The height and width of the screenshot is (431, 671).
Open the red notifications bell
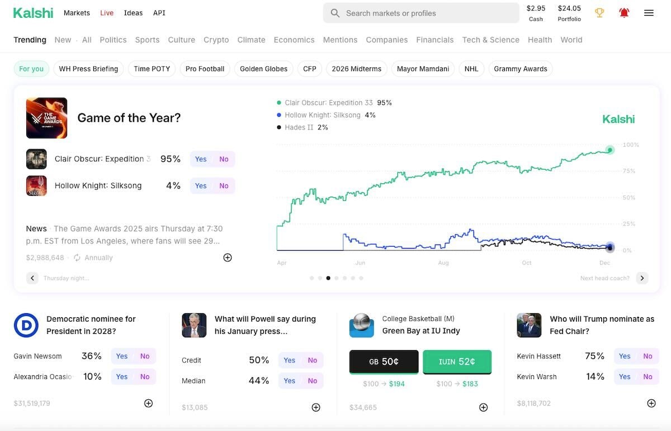coord(624,13)
